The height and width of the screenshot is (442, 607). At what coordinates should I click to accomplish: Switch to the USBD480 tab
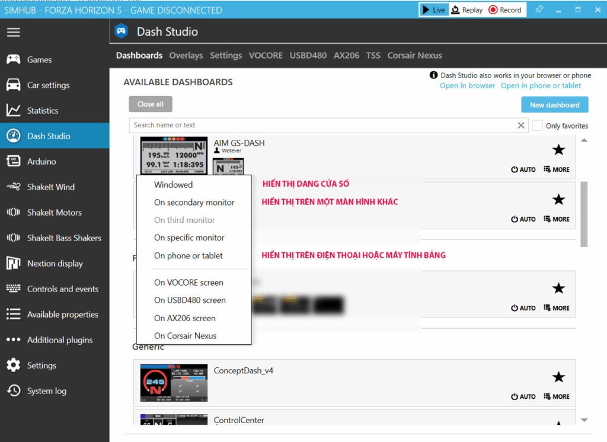coord(308,55)
